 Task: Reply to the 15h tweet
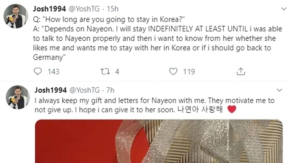click(38, 72)
